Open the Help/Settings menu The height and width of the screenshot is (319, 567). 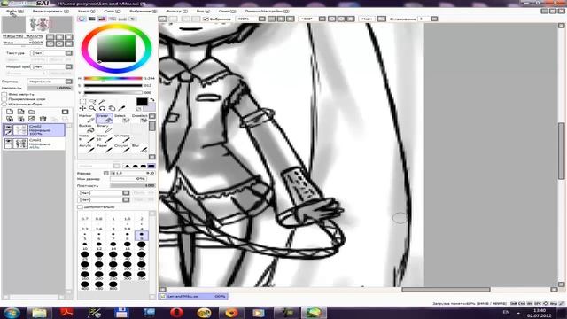(x=267, y=12)
